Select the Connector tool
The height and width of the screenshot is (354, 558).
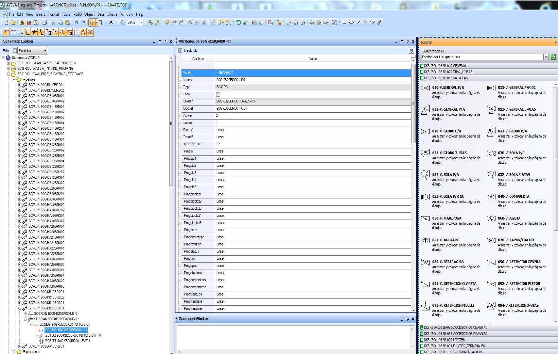(x=101, y=22)
